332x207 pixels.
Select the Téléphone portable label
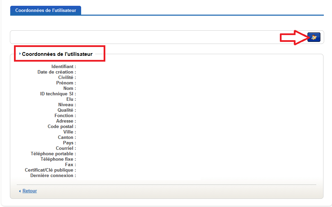(54, 154)
